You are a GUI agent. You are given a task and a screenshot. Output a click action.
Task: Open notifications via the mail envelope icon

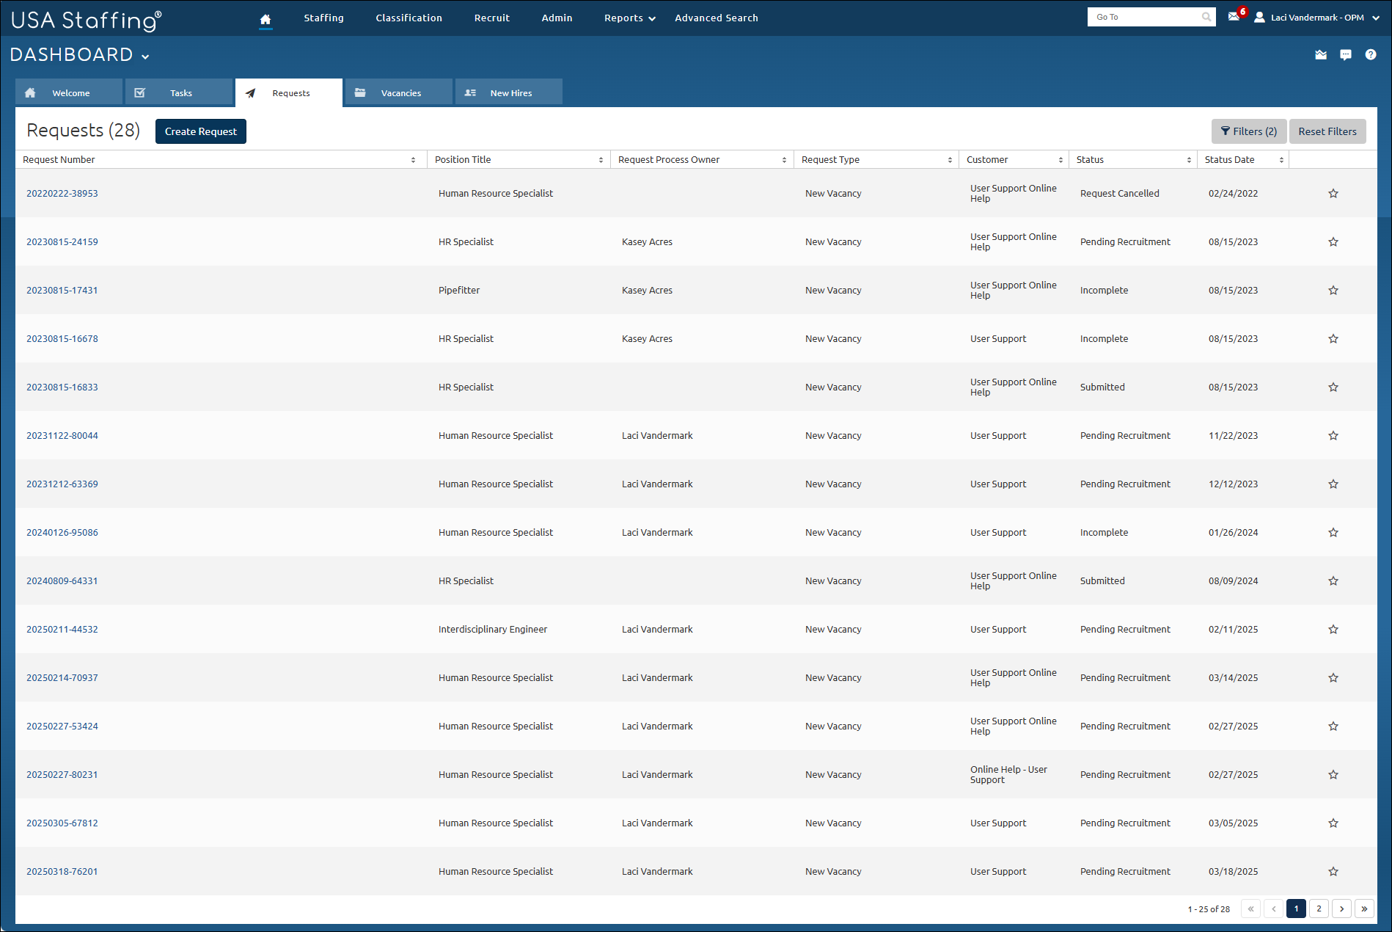coord(1234,17)
